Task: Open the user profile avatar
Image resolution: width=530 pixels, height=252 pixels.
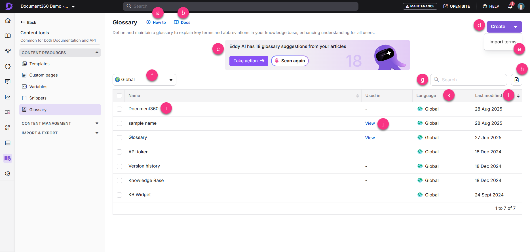Action: pyautogui.click(x=521, y=6)
